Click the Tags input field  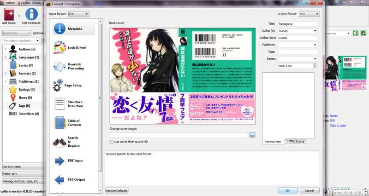pyautogui.click(x=297, y=52)
